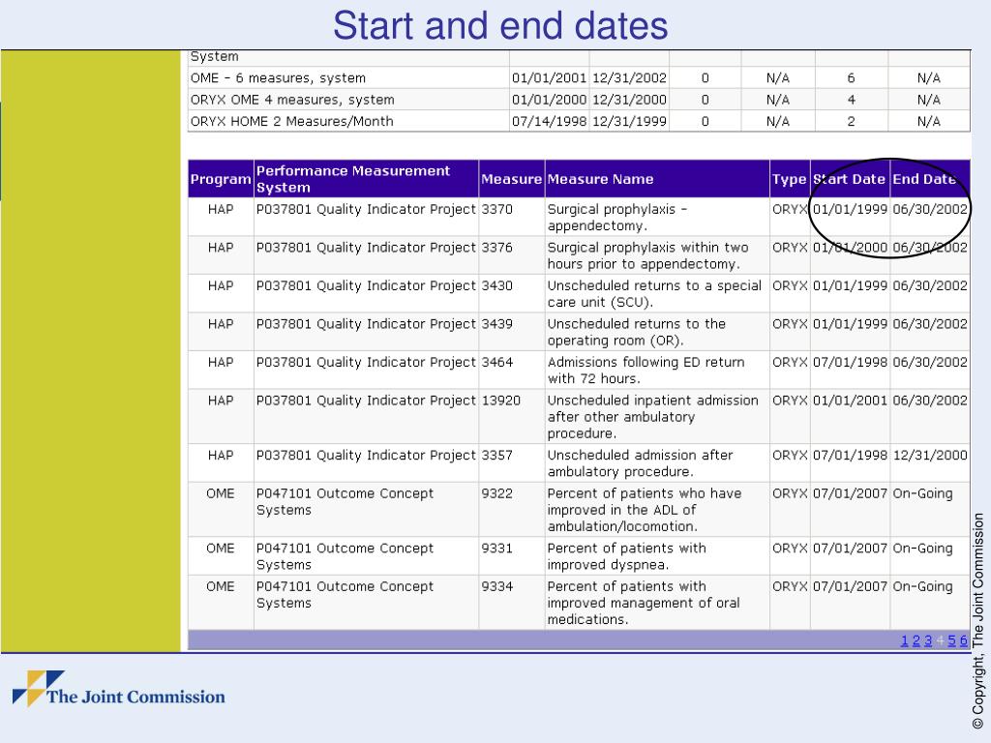Select measure number 3464

pyautogui.click(x=496, y=362)
